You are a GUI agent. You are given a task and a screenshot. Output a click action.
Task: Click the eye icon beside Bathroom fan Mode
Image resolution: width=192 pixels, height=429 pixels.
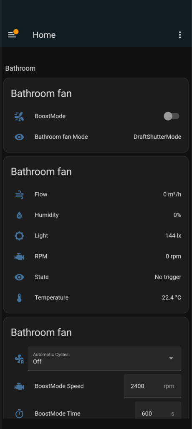(x=19, y=137)
